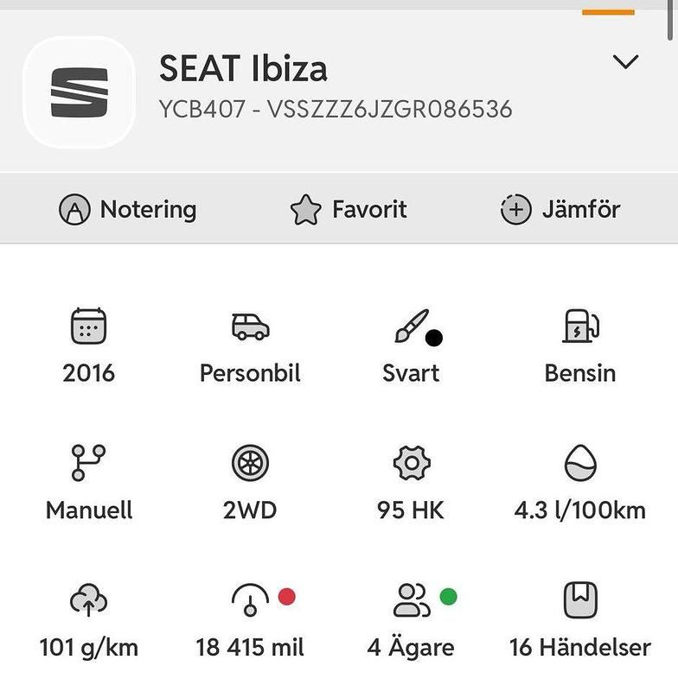Click the calendar icon above 2016
The width and height of the screenshot is (678, 691).
click(x=89, y=326)
